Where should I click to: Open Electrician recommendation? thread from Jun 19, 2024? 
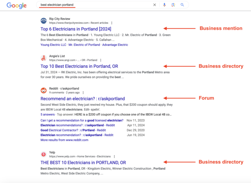(x=77, y=135)
